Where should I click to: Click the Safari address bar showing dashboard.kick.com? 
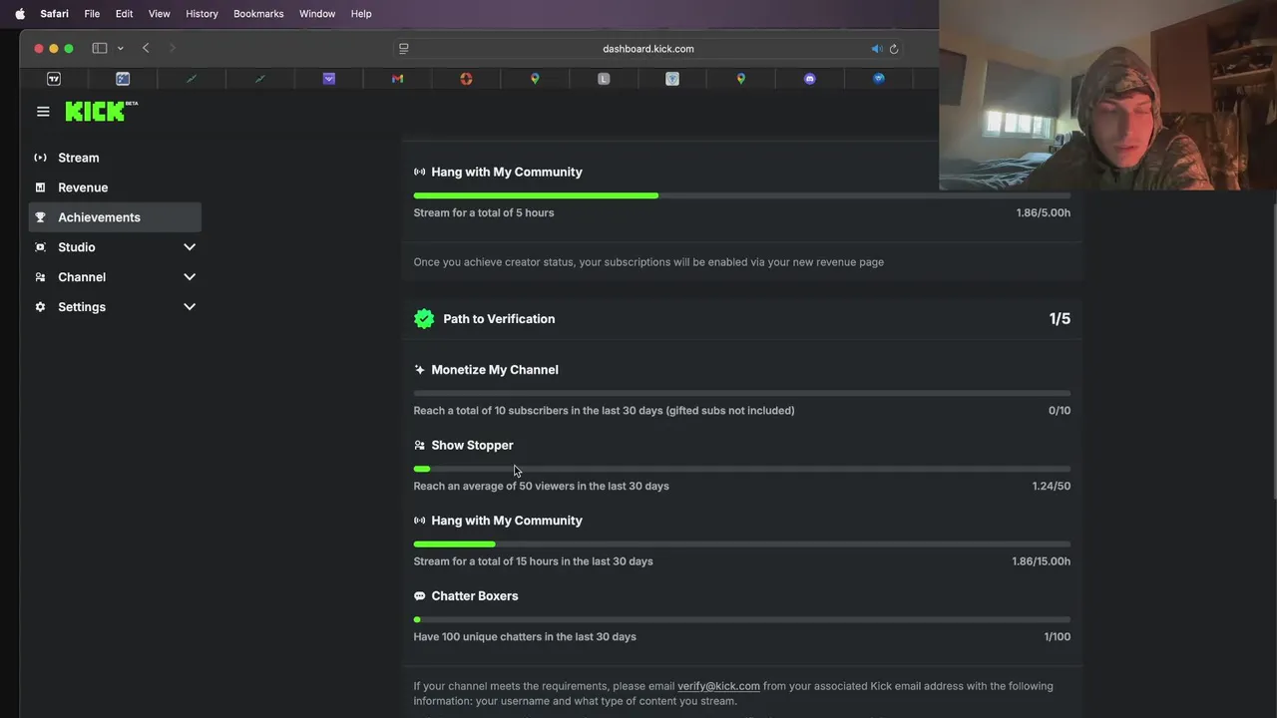coord(648,49)
